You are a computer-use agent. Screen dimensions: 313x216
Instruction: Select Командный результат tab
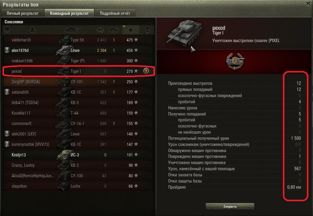pyautogui.click(x=69, y=13)
